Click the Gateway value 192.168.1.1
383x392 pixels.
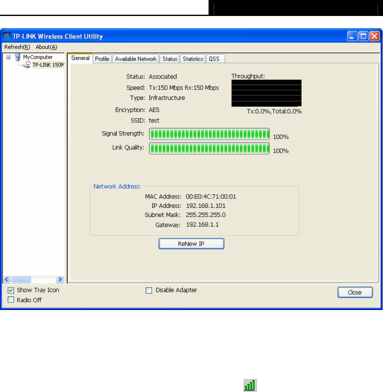(x=202, y=225)
